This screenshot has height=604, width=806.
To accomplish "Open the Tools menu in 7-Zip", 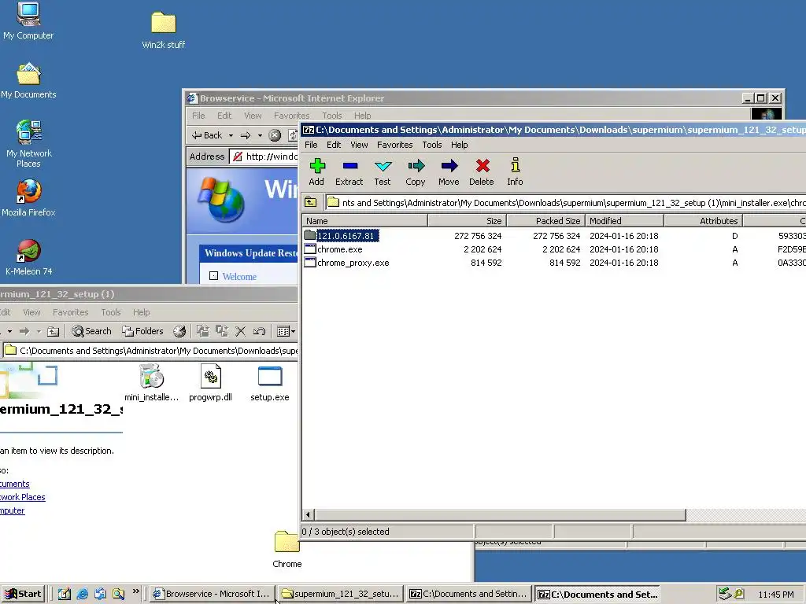I will point(432,145).
